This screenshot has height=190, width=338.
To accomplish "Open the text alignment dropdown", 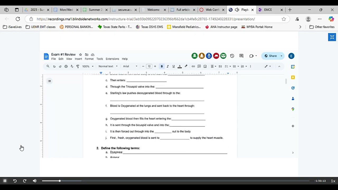I will click(x=213, y=66).
